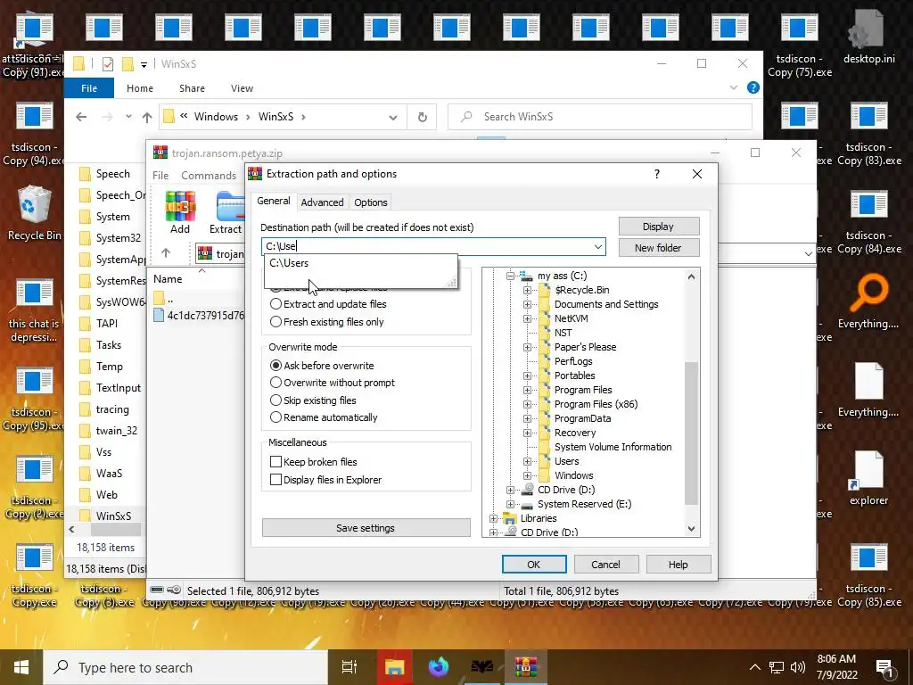This screenshot has height=685, width=913.
Task: Open the Explorer address bar history dropdown
Action: point(393,118)
